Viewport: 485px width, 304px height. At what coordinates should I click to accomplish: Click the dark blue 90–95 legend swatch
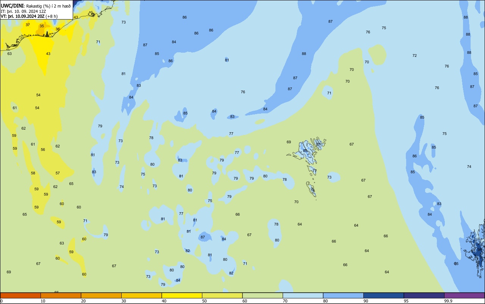383,295
